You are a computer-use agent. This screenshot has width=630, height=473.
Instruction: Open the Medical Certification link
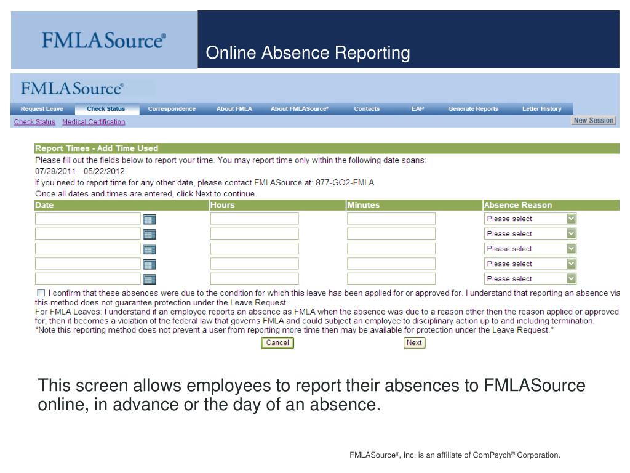(94, 122)
